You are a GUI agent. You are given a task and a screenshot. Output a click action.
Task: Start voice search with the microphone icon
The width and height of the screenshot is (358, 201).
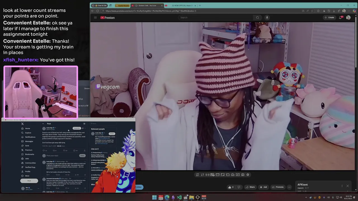[x=267, y=18]
